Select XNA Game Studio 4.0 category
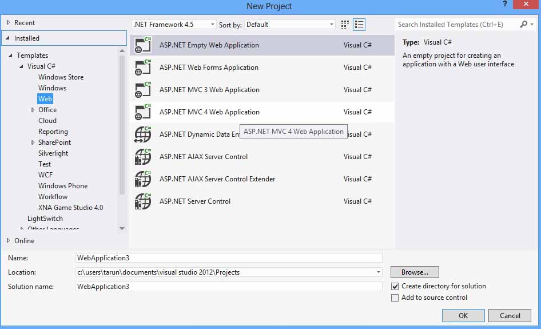This screenshot has height=329, width=541. click(71, 208)
